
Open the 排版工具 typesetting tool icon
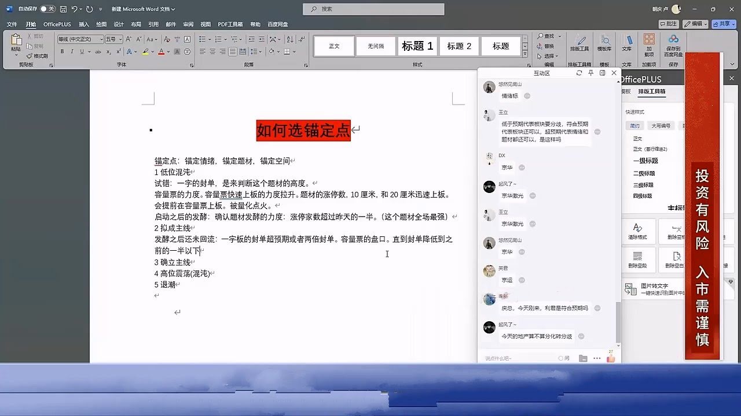[x=579, y=43]
